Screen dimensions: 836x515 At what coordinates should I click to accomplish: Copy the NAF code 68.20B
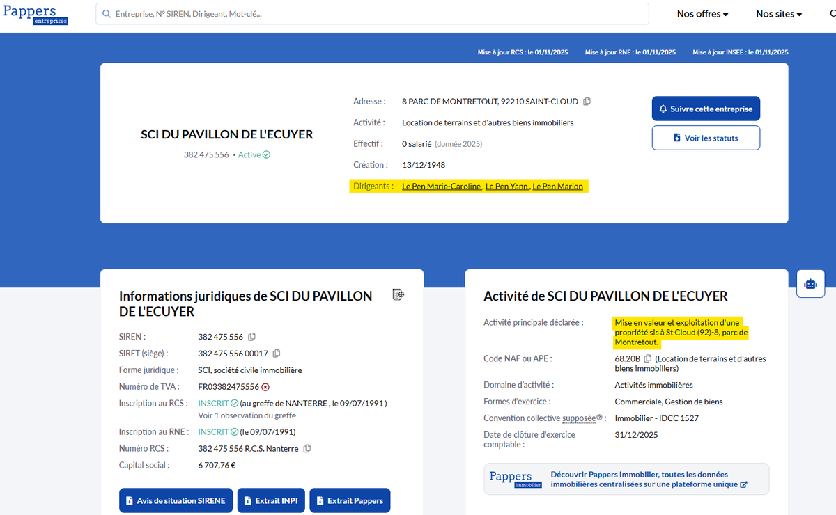(x=648, y=359)
